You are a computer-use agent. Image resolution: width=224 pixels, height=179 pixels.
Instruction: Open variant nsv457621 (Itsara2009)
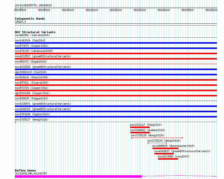pyautogui.click(x=32, y=83)
